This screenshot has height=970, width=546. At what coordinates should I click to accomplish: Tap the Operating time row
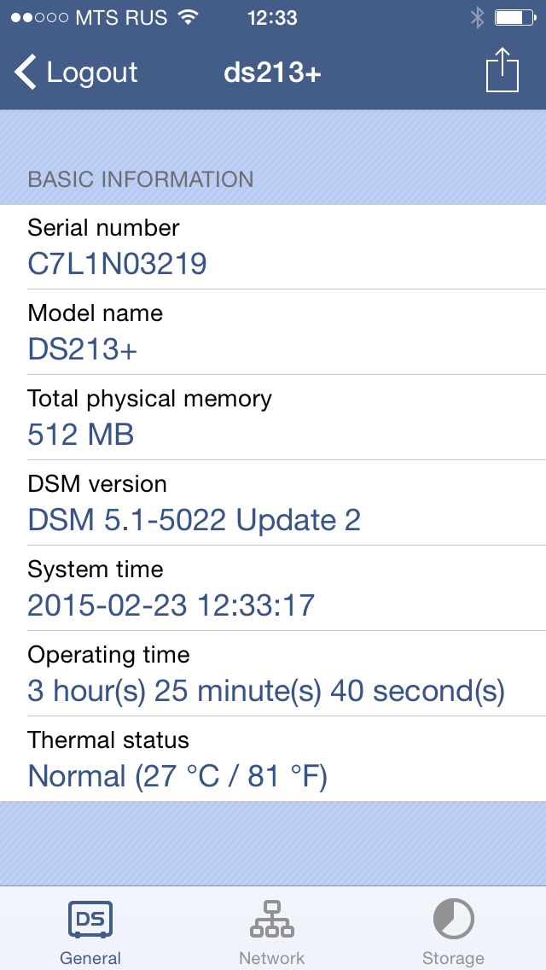click(x=273, y=674)
